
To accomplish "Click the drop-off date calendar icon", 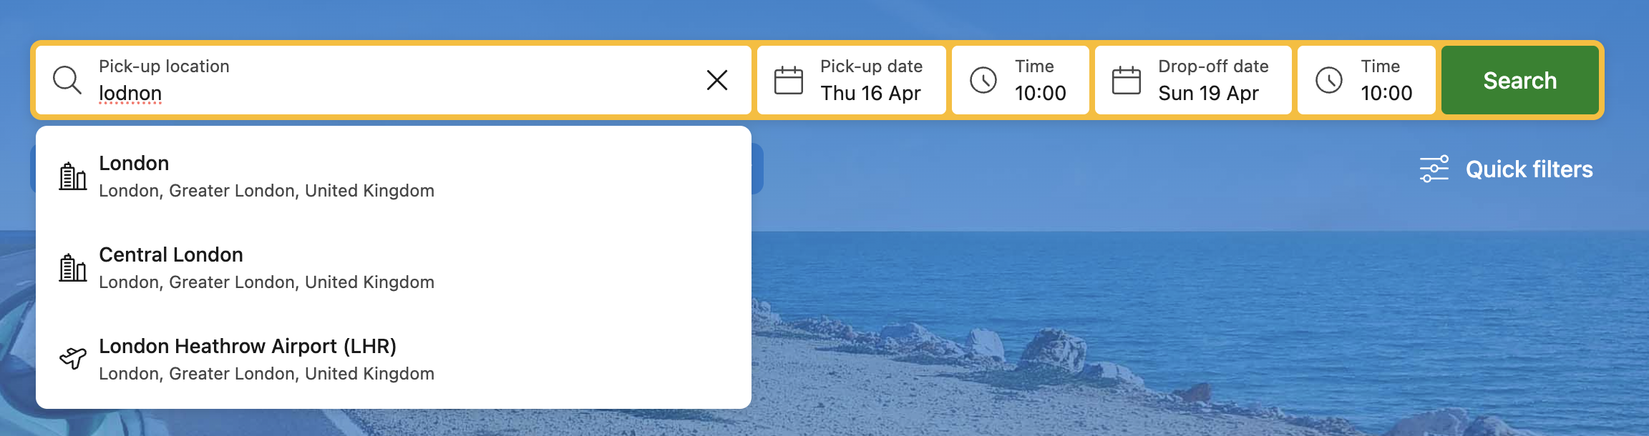I will [x=1126, y=80].
